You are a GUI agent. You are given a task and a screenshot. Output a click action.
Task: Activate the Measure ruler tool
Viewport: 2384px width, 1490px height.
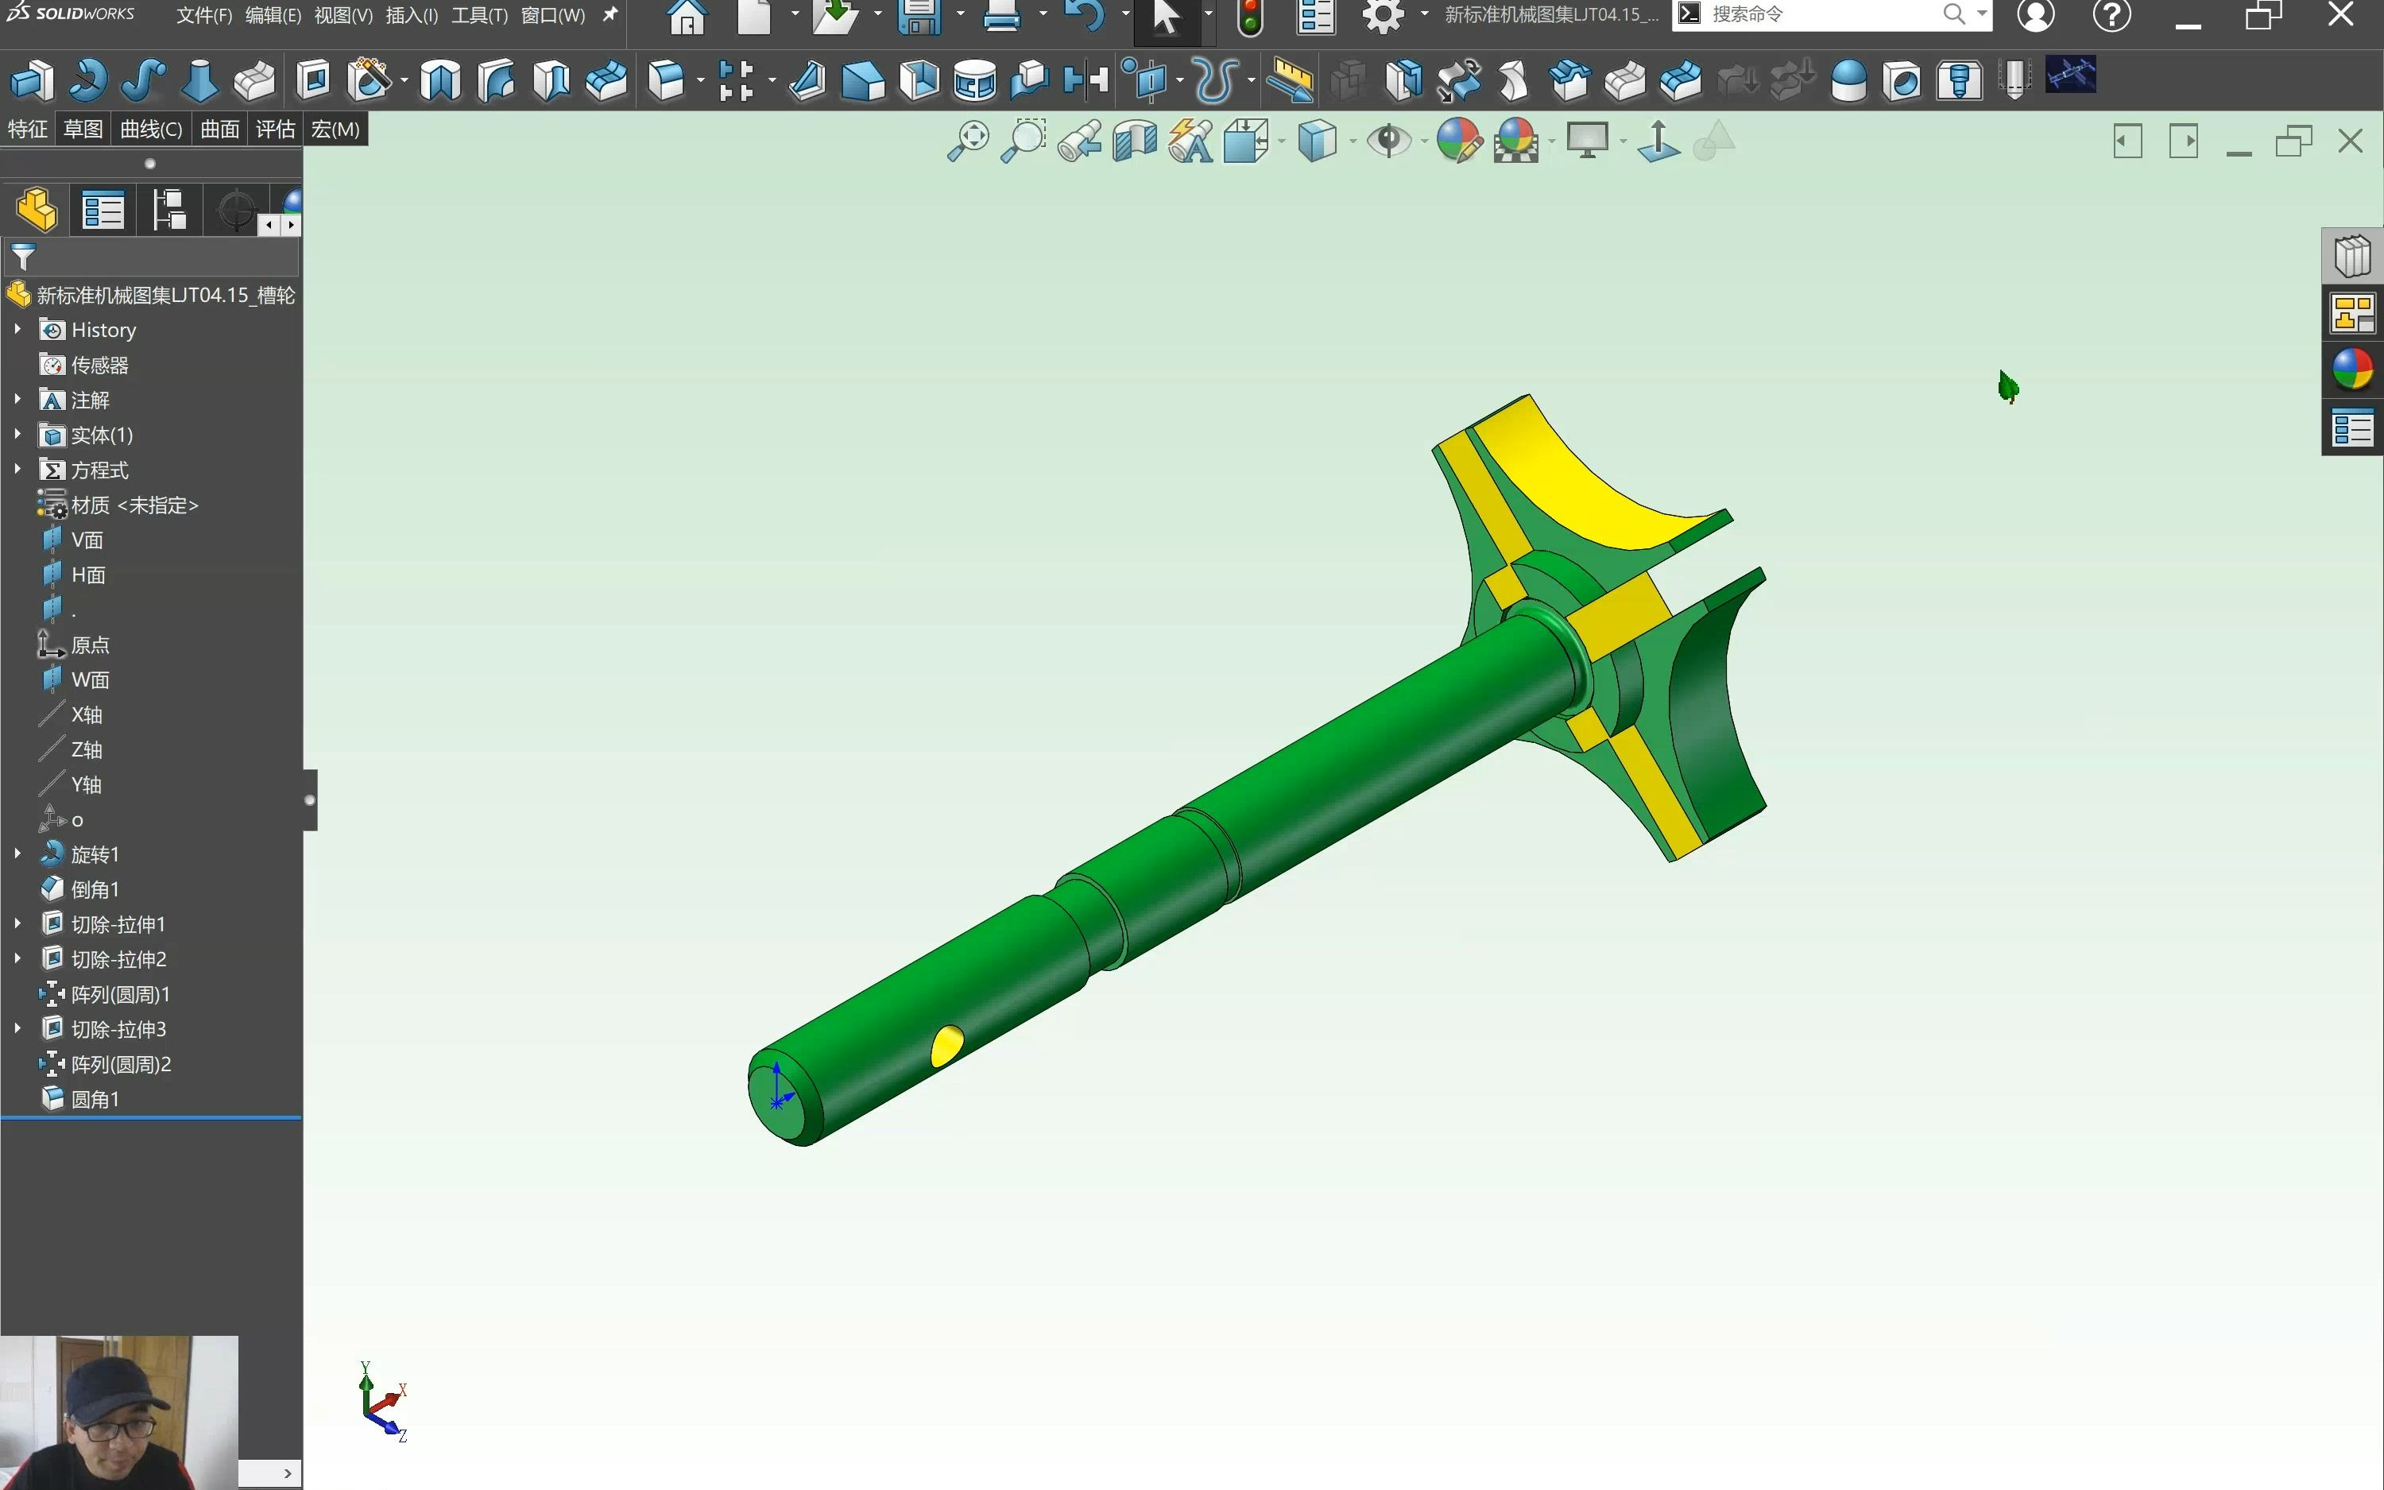[1290, 79]
